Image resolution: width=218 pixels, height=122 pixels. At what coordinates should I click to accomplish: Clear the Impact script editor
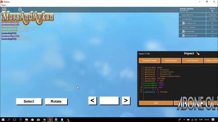tap(156, 103)
